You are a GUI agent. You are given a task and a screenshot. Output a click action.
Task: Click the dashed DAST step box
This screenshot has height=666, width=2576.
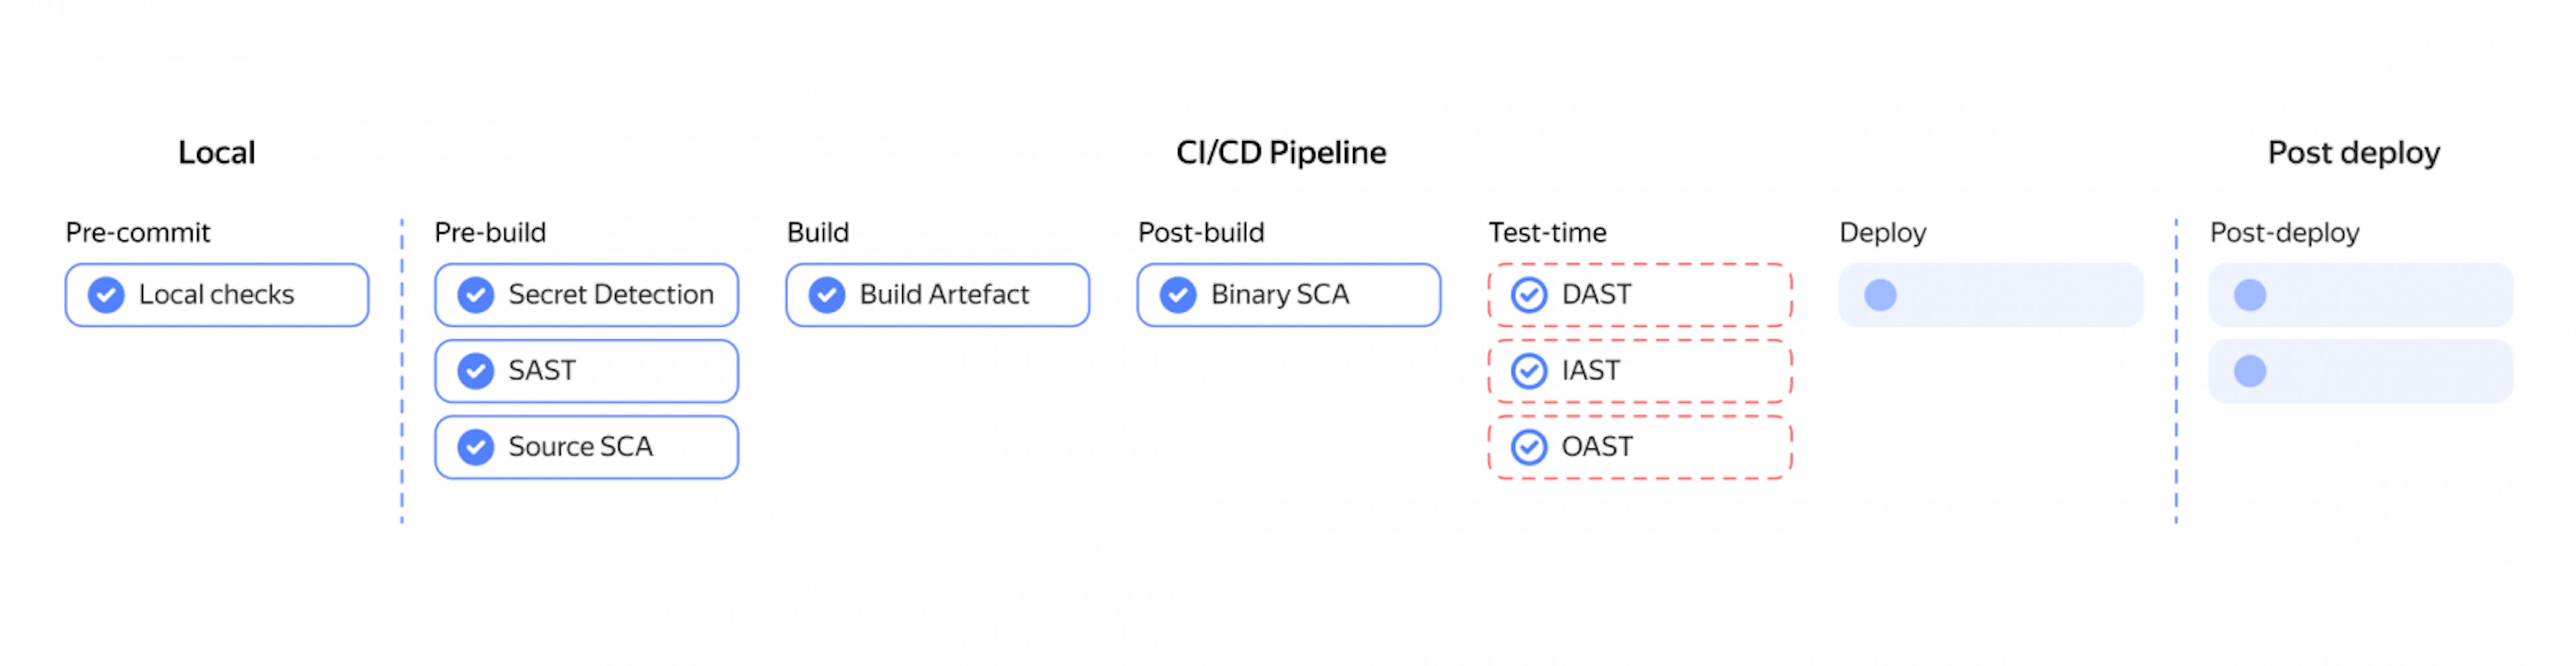(x=1640, y=295)
